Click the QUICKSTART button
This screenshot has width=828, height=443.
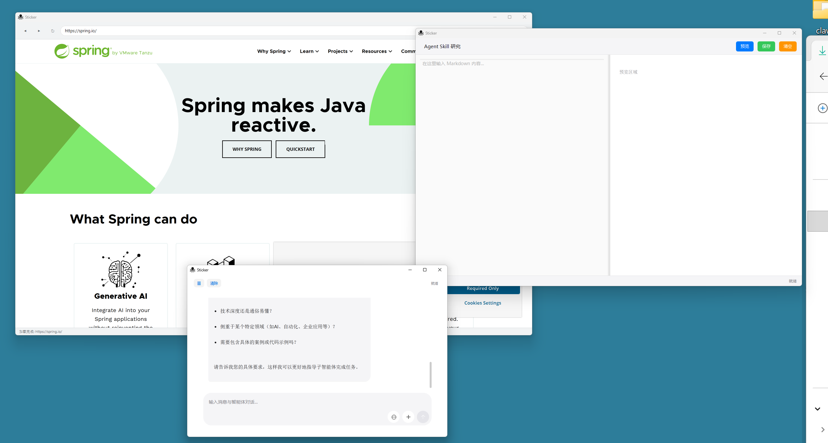coord(300,149)
